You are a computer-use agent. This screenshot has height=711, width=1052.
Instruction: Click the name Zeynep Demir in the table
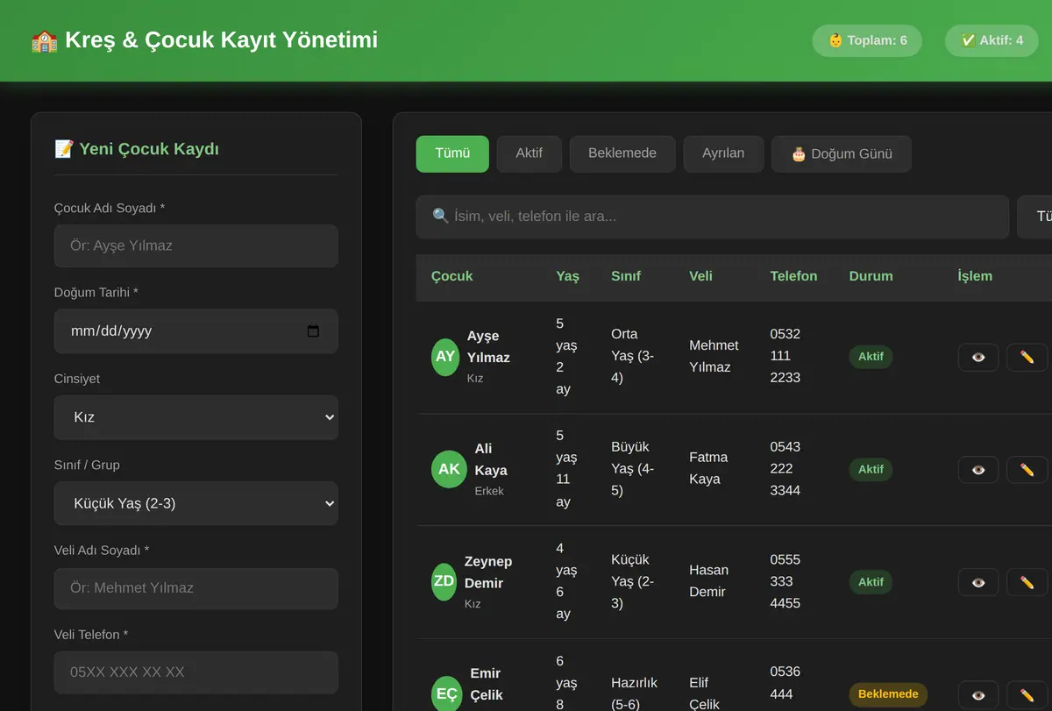488,572
